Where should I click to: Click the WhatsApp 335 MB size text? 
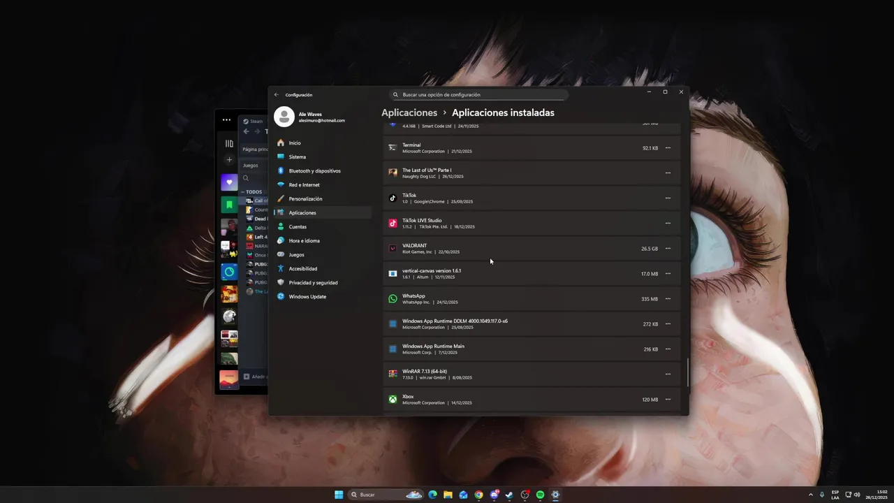[x=650, y=299]
